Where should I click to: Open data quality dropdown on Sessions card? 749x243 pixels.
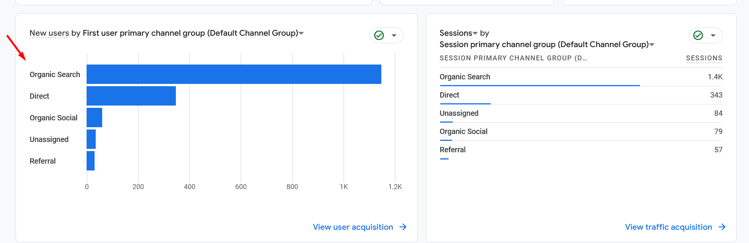point(713,35)
